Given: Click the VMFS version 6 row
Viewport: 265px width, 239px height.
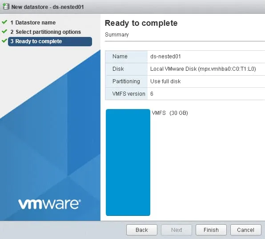Looking at the screenshot, I should (x=185, y=94).
